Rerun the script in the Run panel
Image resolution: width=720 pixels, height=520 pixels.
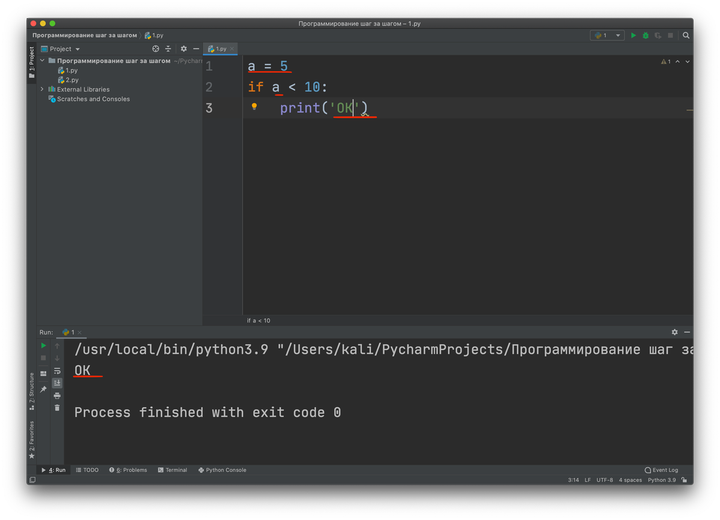pos(43,345)
